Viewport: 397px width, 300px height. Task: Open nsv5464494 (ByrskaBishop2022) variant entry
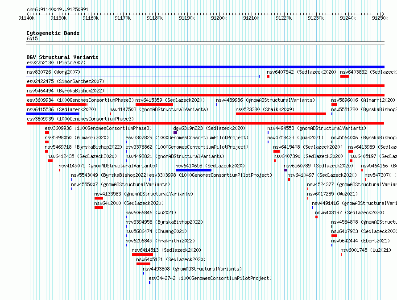pos(66,91)
